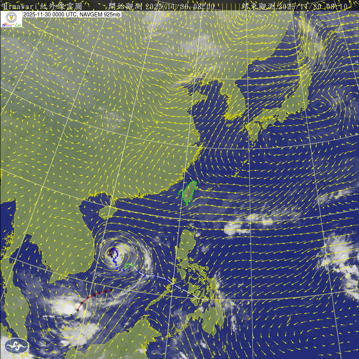Click the latitude 20 label on right edge
359x359 pixels.
click(x=356, y=209)
